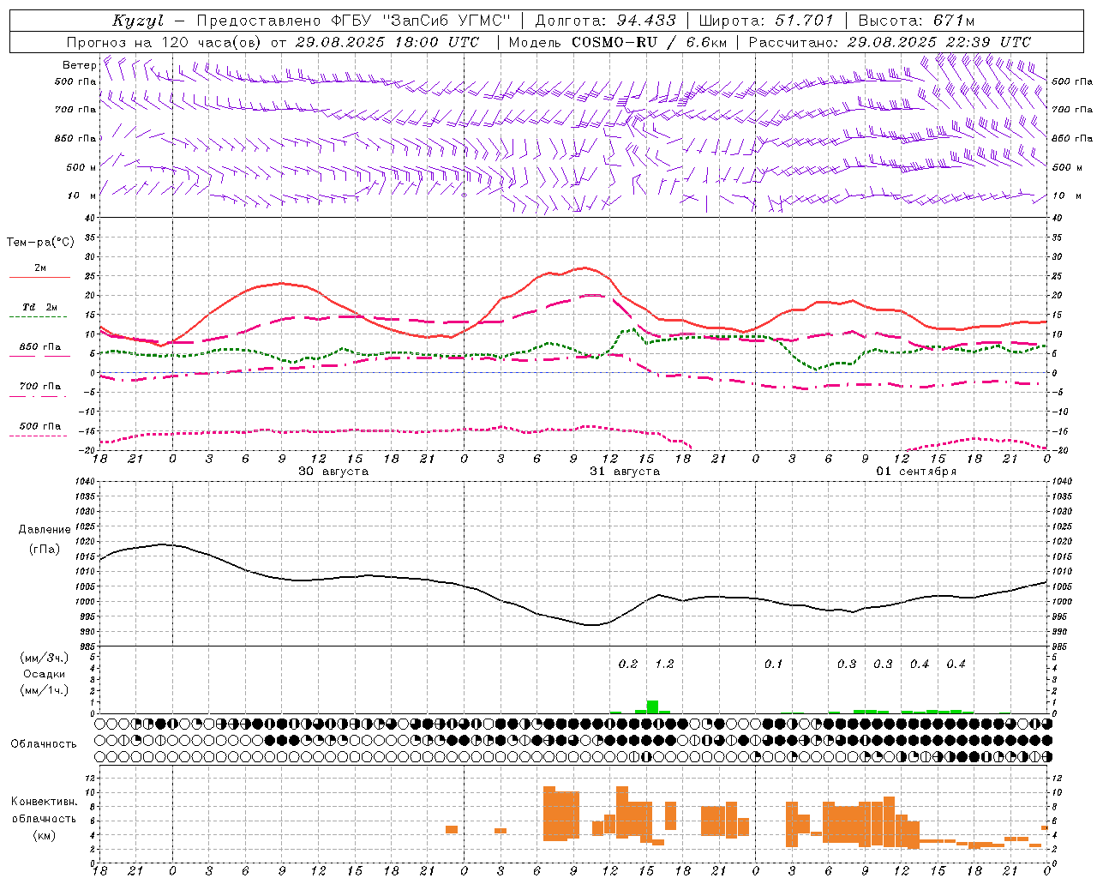Click the Конвективн. label of convective panel

pyautogui.click(x=45, y=802)
